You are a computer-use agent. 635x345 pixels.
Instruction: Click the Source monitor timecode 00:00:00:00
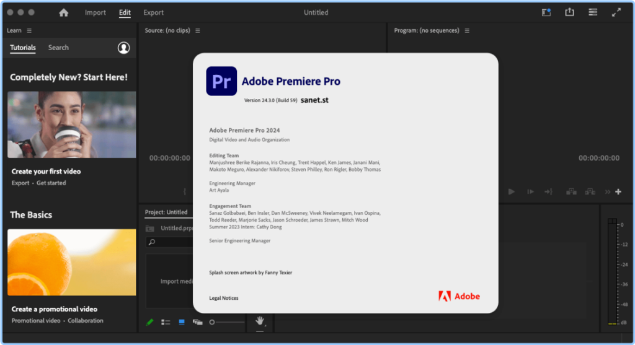tap(169, 158)
